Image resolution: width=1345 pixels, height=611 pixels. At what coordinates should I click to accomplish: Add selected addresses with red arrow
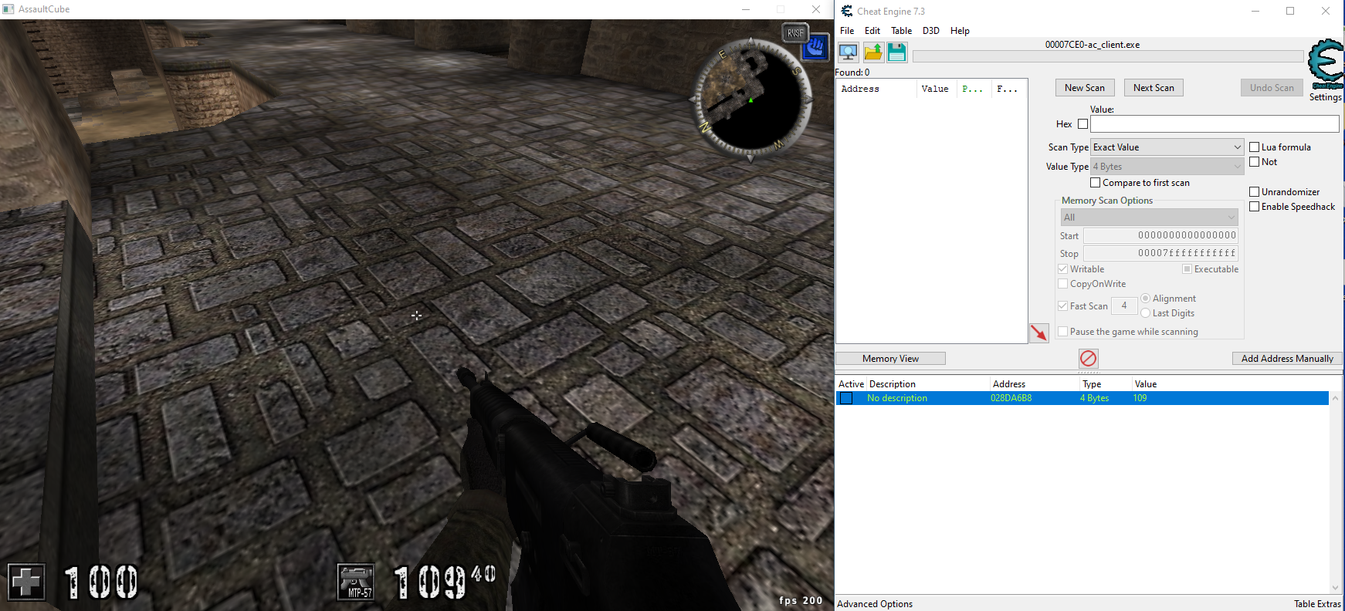point(1039,333)
